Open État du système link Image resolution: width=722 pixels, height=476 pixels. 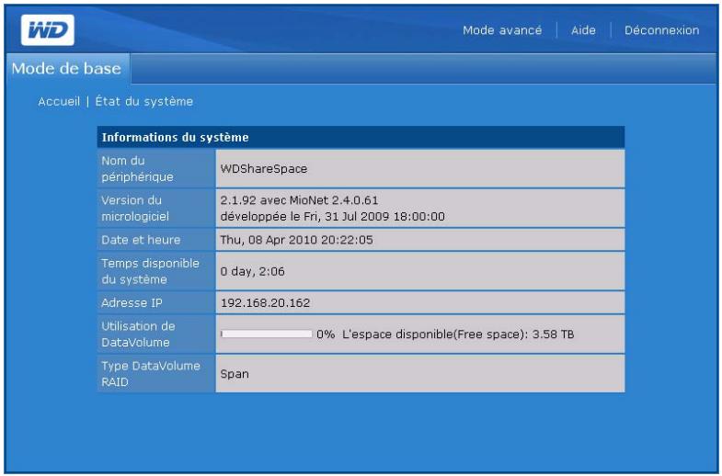pyautogui.click(x=143, y=101)
